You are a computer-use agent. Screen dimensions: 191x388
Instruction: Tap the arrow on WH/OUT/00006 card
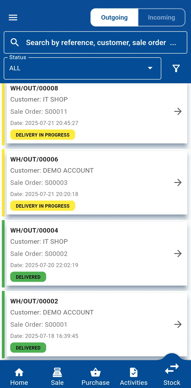[178, 182]
